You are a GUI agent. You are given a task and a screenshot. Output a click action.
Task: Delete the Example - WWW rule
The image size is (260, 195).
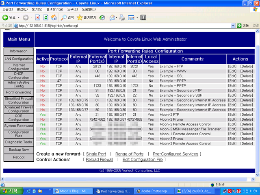pos(247,71)
